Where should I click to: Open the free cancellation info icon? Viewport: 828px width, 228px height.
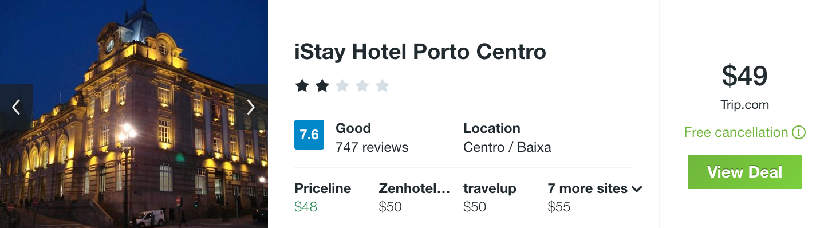point(799,133)
